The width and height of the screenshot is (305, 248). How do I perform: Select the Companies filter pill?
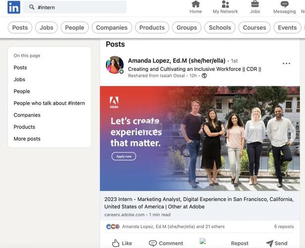(112, 27)
